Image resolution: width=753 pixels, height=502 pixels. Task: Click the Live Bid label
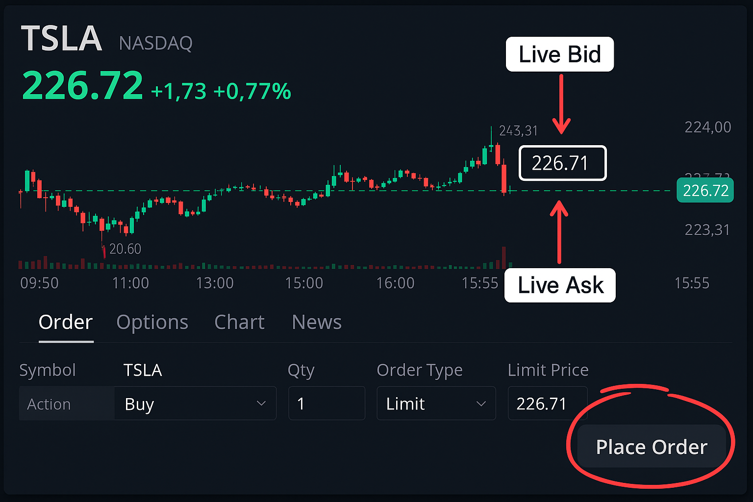559,54
